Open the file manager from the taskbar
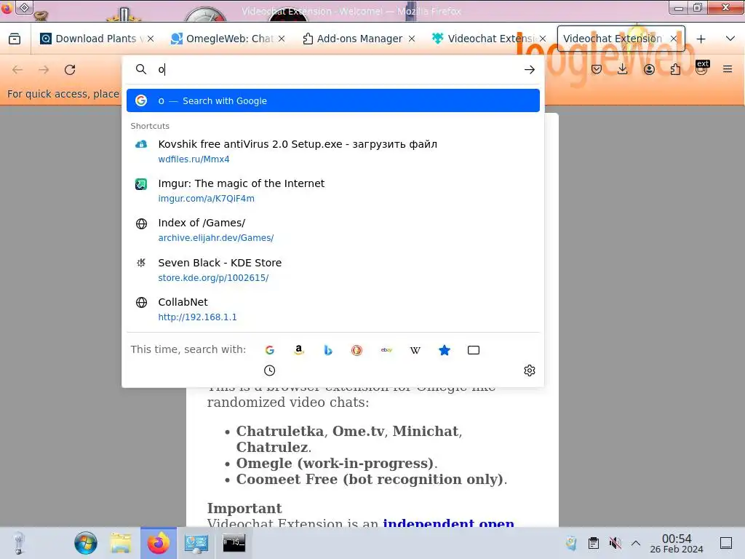 [x=121, y=543]
